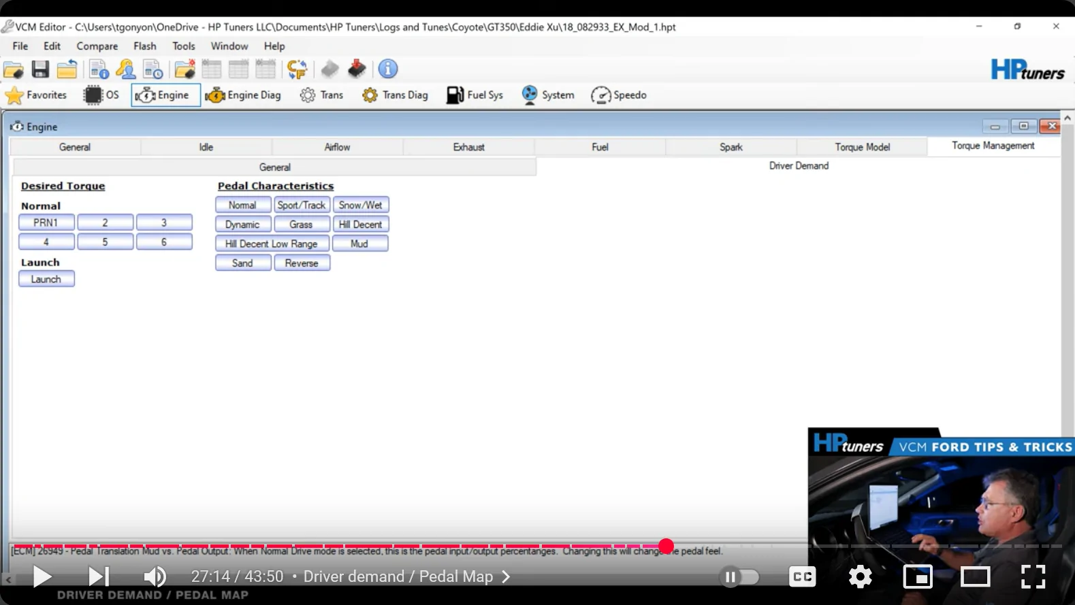Open Hill Decent Low Range table
The image size is (1075, 605).
point(272,244)
